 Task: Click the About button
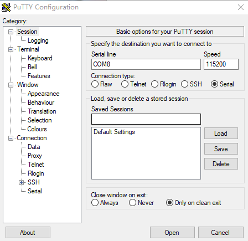[28, 233]
